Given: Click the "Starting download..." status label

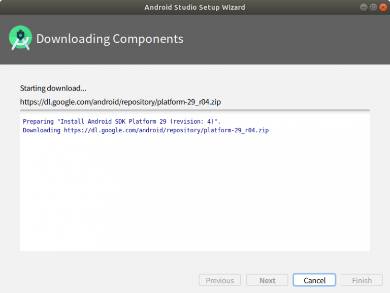Looking at the screenshot, I should (53, 89).
